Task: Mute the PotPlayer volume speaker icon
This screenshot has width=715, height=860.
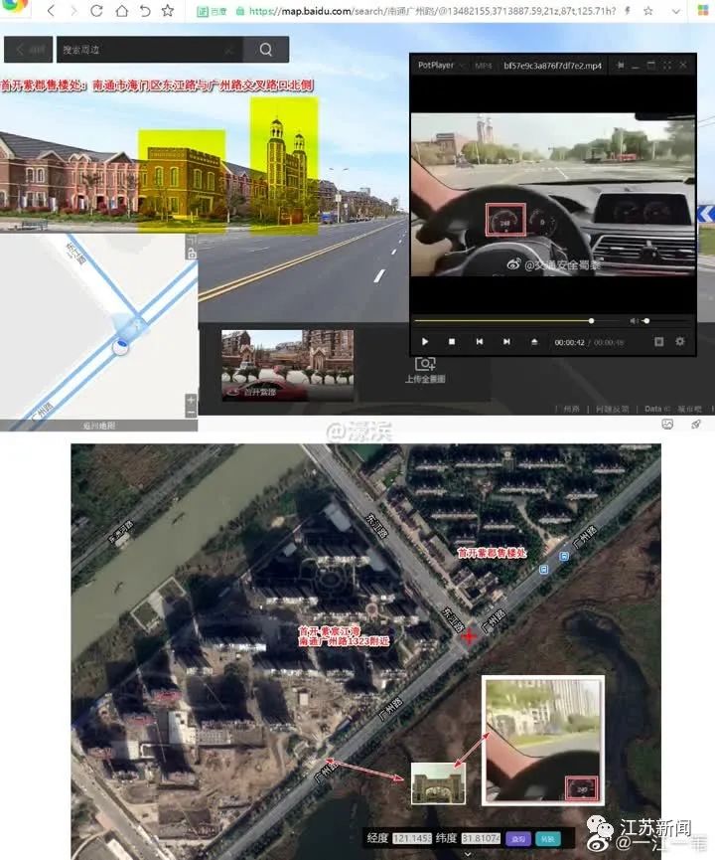Action: point(634,321)
